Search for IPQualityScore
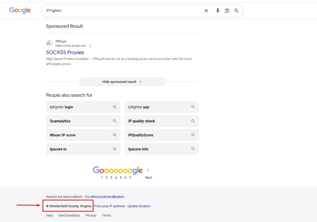 click(x=161, y=135)
